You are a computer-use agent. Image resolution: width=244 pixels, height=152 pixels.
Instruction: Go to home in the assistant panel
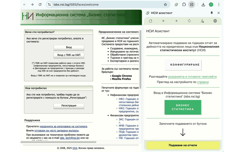click(150, 21)
